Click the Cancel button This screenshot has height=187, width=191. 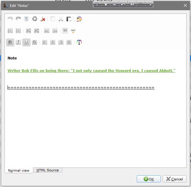175,179
